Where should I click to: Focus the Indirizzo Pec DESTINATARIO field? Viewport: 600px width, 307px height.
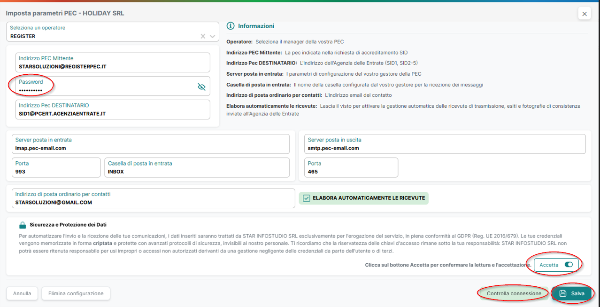click(113, 110)
